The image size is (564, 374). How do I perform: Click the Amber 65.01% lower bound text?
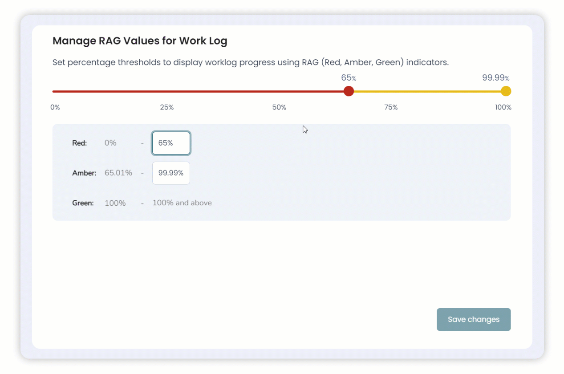[x=118, y=173]
